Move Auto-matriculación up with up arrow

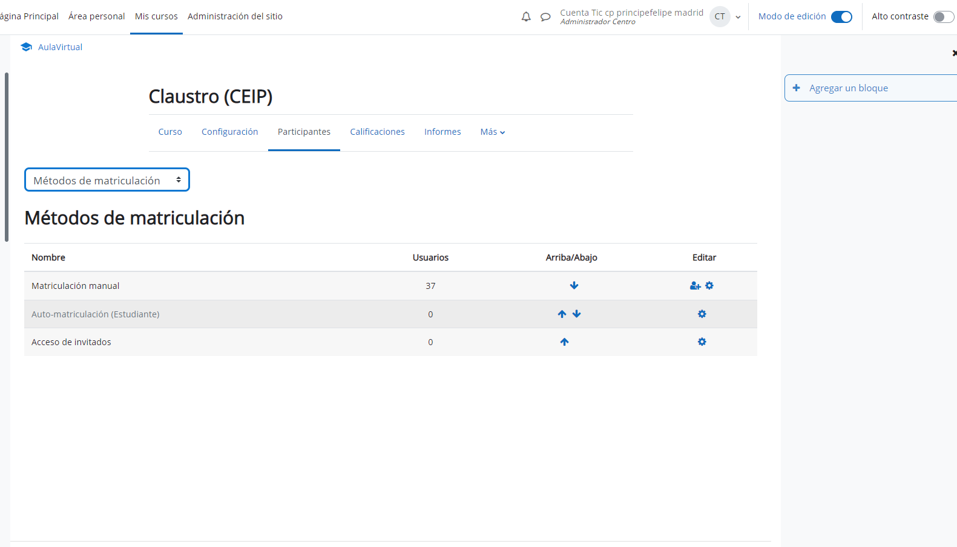[x=562, y=314]
